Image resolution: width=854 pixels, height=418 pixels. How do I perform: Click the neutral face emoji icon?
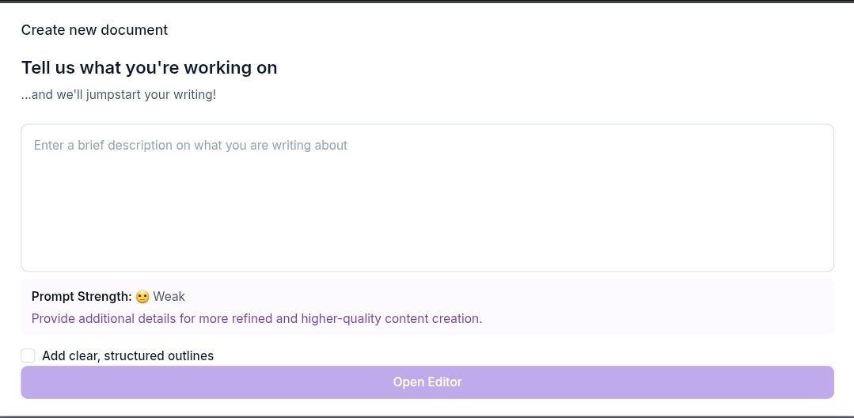point(142,297)
